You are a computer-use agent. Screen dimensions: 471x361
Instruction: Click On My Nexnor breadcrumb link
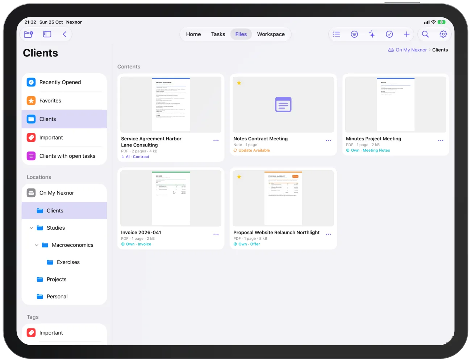click(x=408, y=50)
